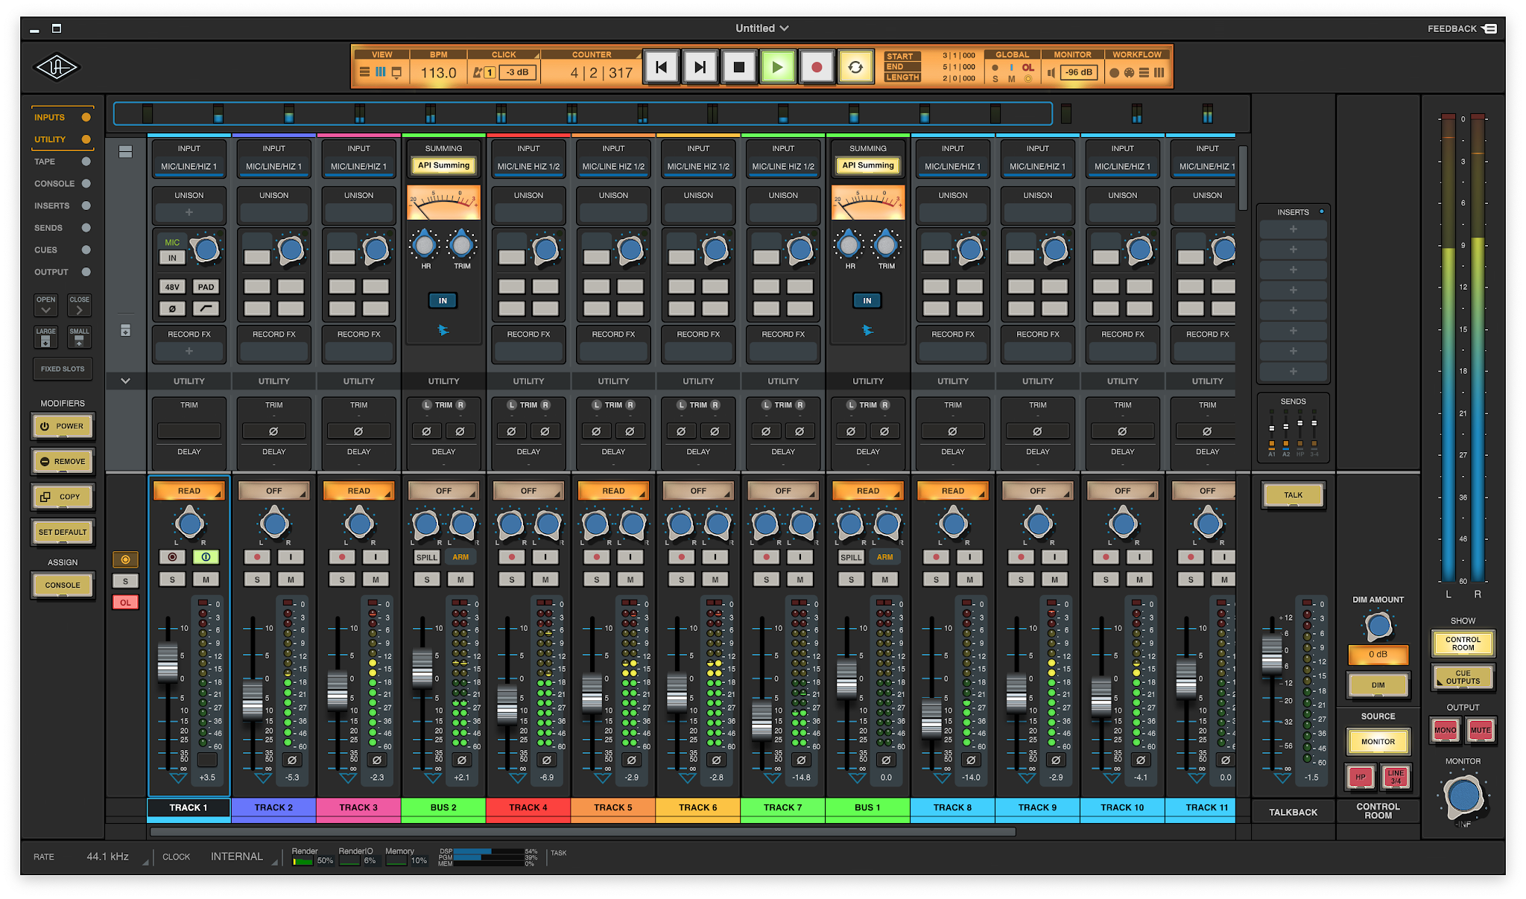Click the ASSIGN CONSOLE button
The height and width of the screenshot is (899, 1526).
[63, 585]
